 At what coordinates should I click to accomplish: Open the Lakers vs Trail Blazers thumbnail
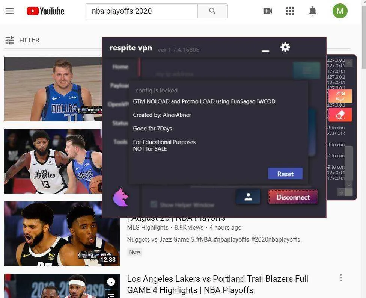[x=62, y=286]
